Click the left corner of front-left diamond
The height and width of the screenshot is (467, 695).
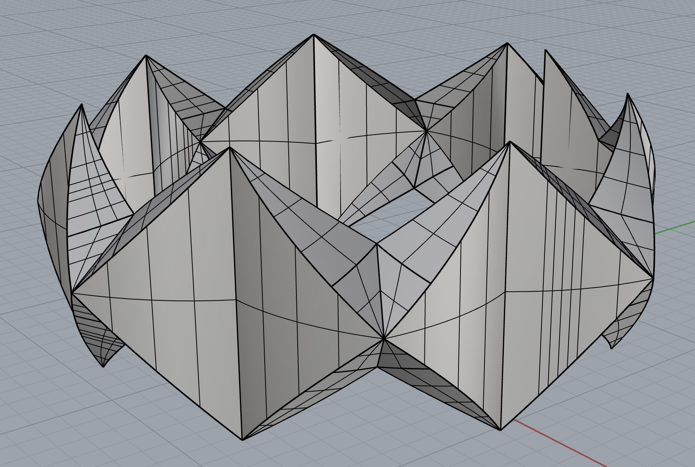[x=72, y=294]
